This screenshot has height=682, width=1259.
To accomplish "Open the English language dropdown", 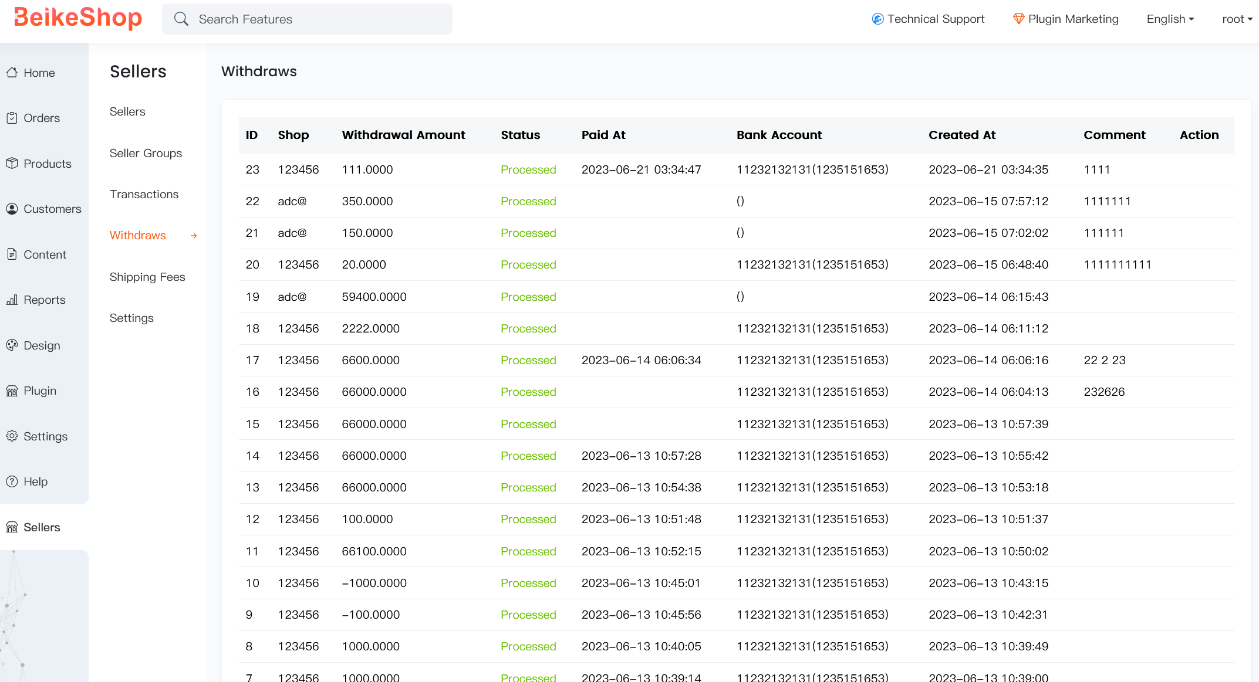I will (x=1170, y=19).
